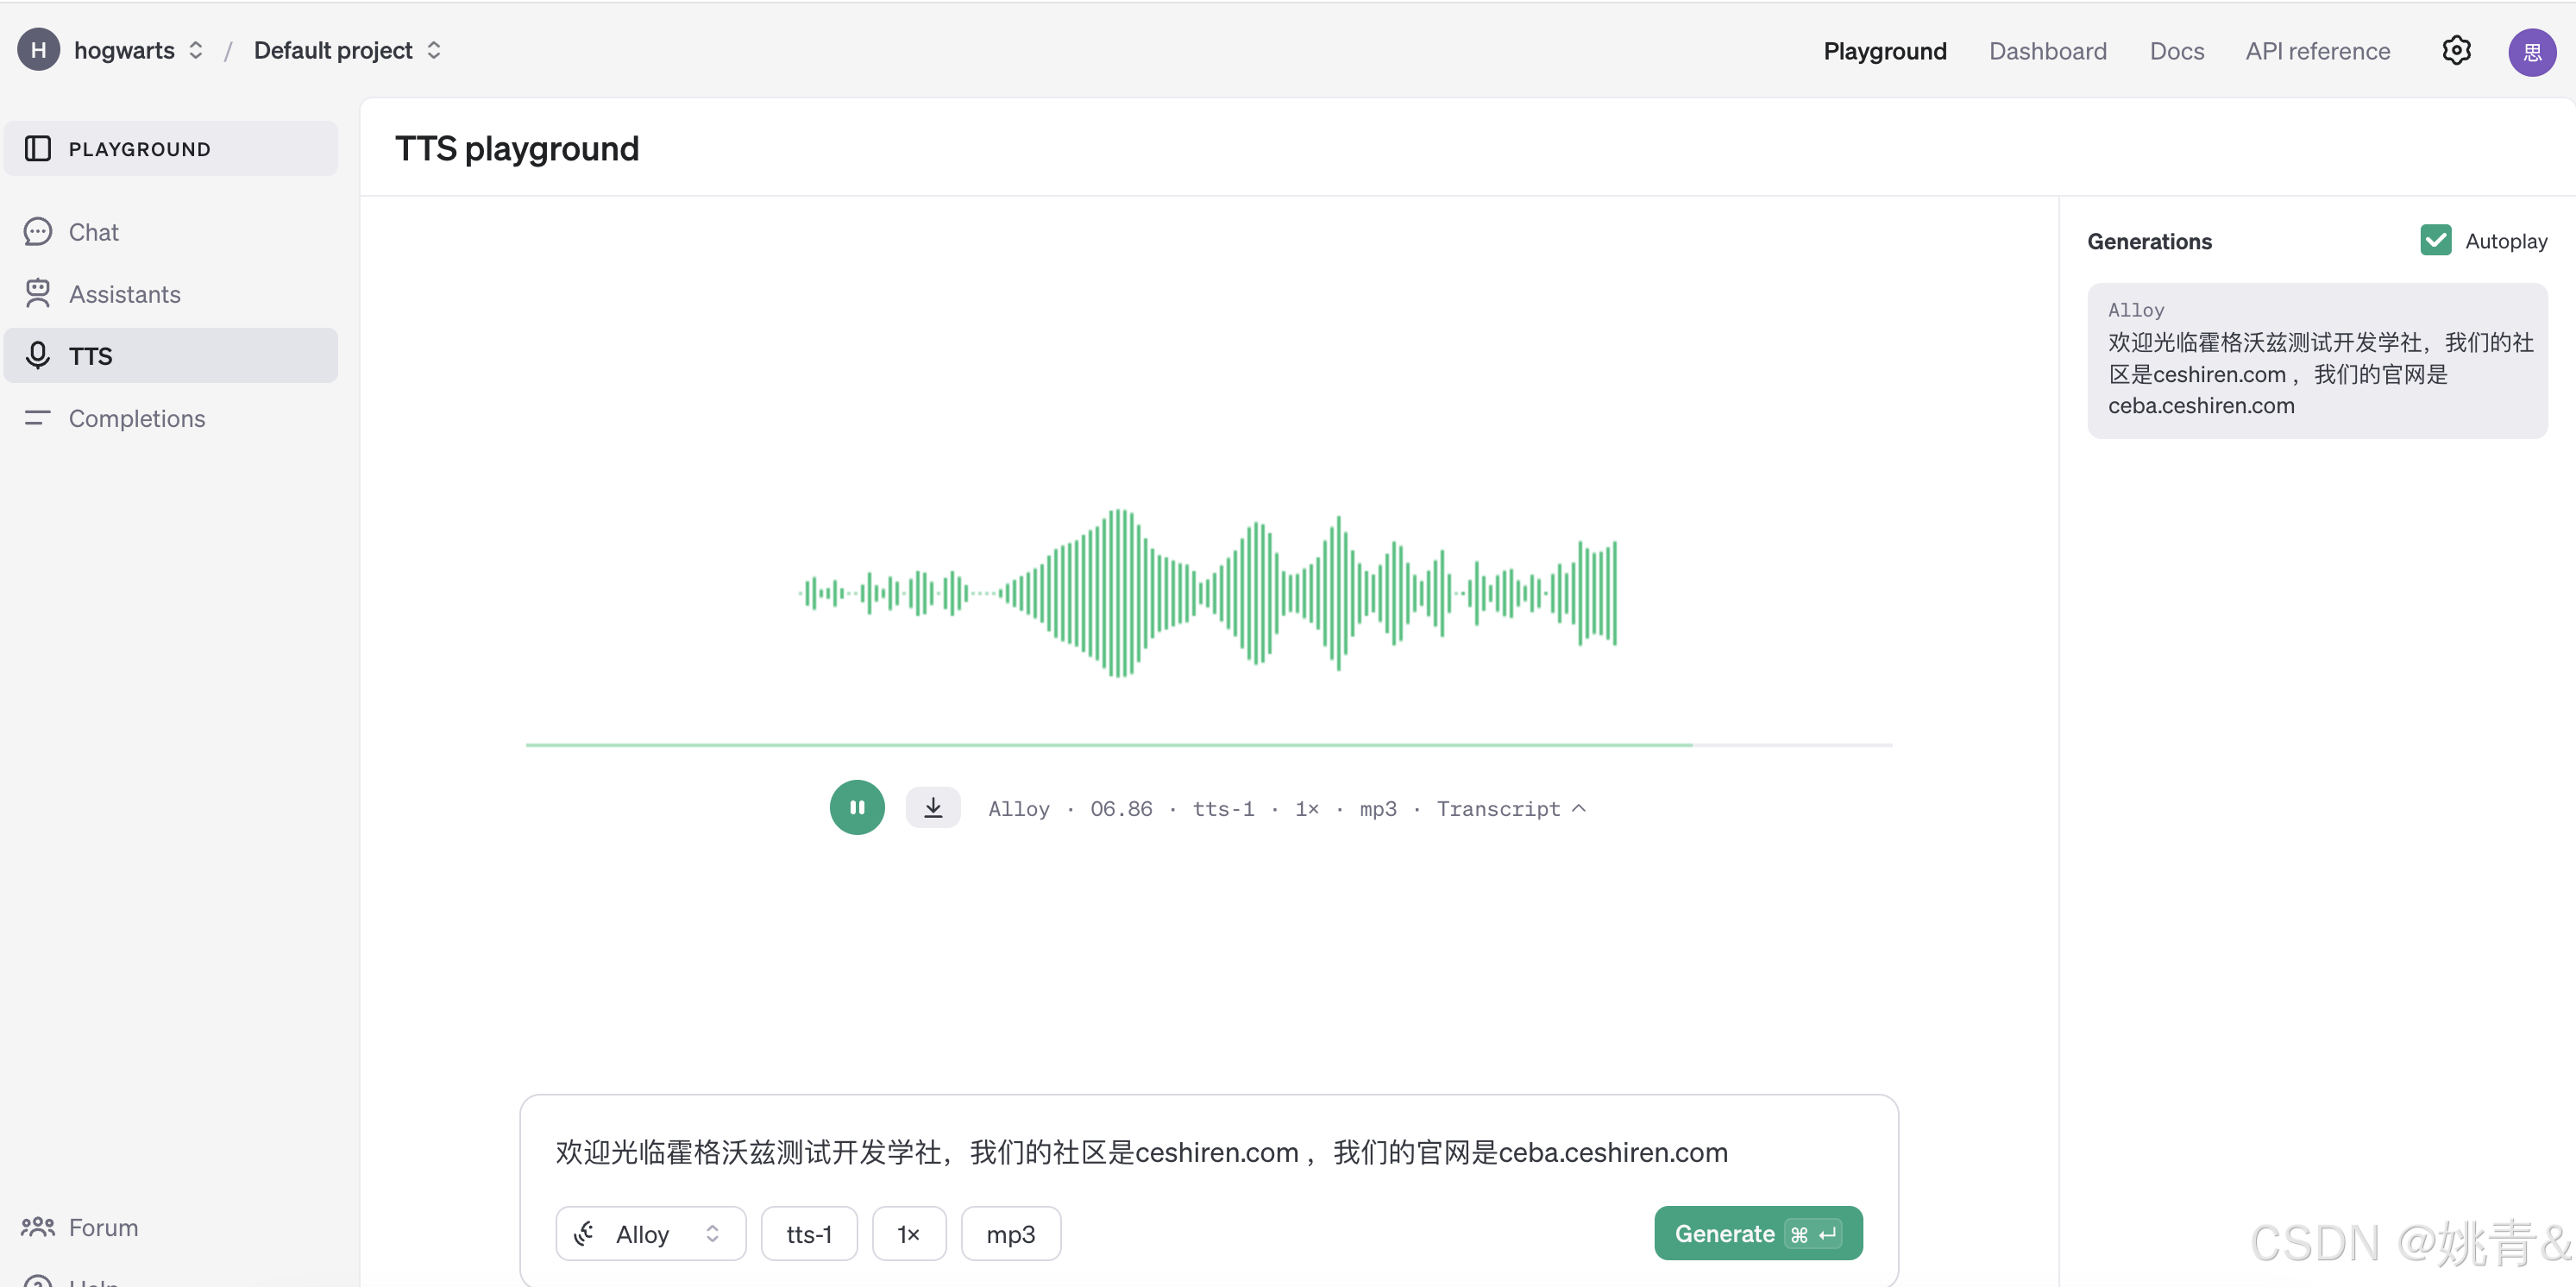Click the Chat speech bubble icon
The width and height of the screenshot is (2576, 1287).
[38, 232]
